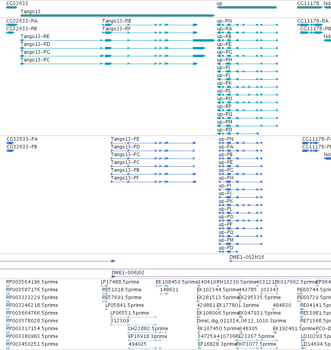This screenshot has width=331, height=350.
Task: Click transcript label CG32633-RA
Action: click(22, 21)
